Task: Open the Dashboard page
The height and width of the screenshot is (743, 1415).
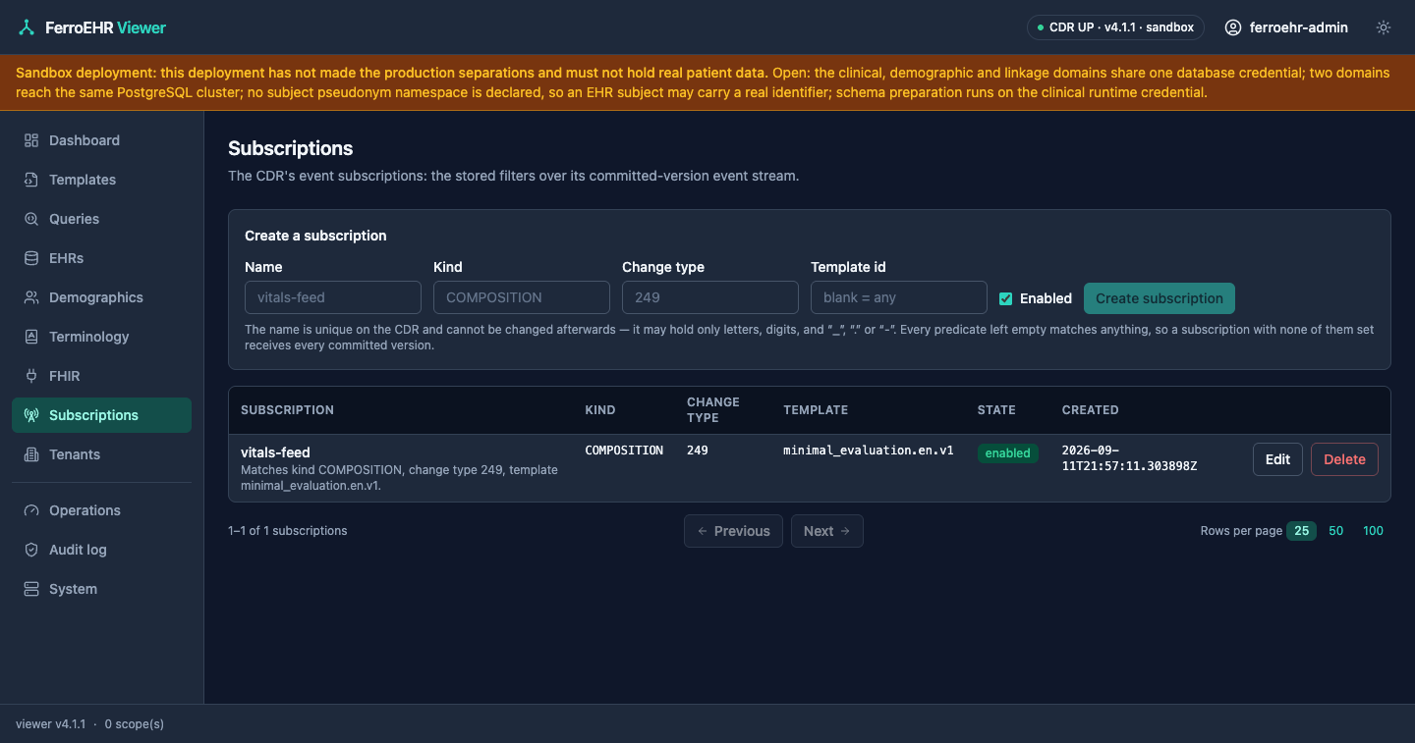Action: (x=101, y=140)
